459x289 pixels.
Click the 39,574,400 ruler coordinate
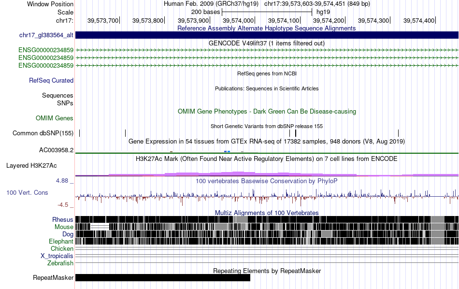[x=419, y=20]
